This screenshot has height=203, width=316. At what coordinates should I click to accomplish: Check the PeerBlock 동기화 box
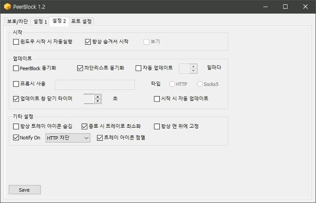(16, 68)
